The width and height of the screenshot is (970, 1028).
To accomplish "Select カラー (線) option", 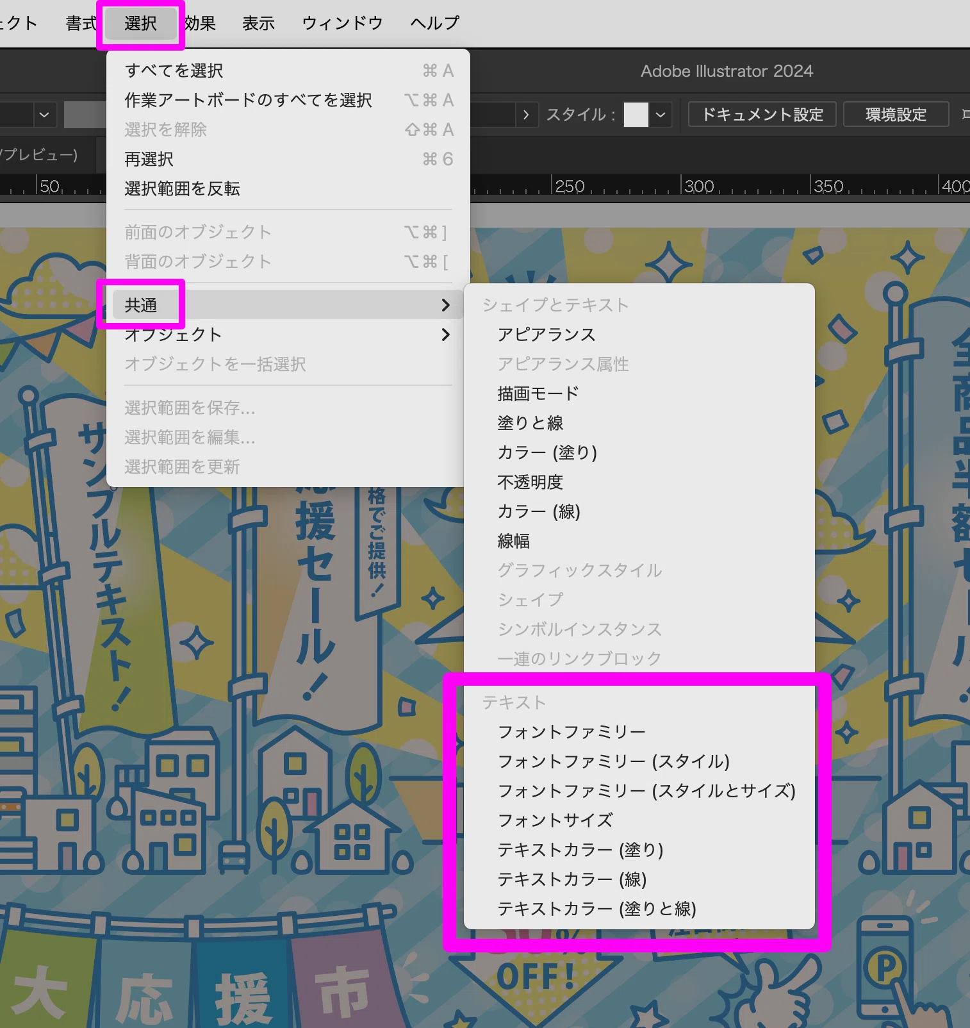I will (639, 511).
